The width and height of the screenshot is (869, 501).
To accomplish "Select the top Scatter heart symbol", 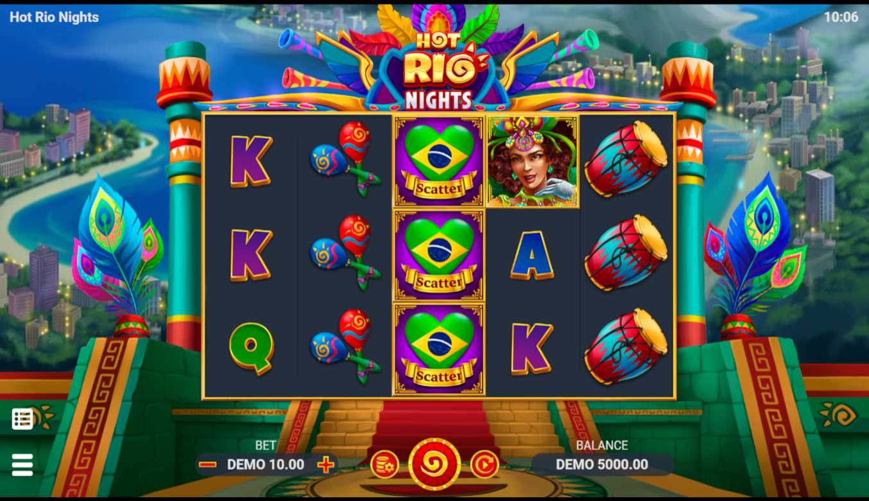I will (x=439, y=162).
